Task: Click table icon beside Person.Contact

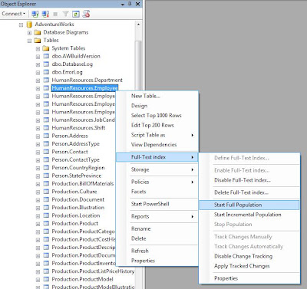Action: click(46, 152)
